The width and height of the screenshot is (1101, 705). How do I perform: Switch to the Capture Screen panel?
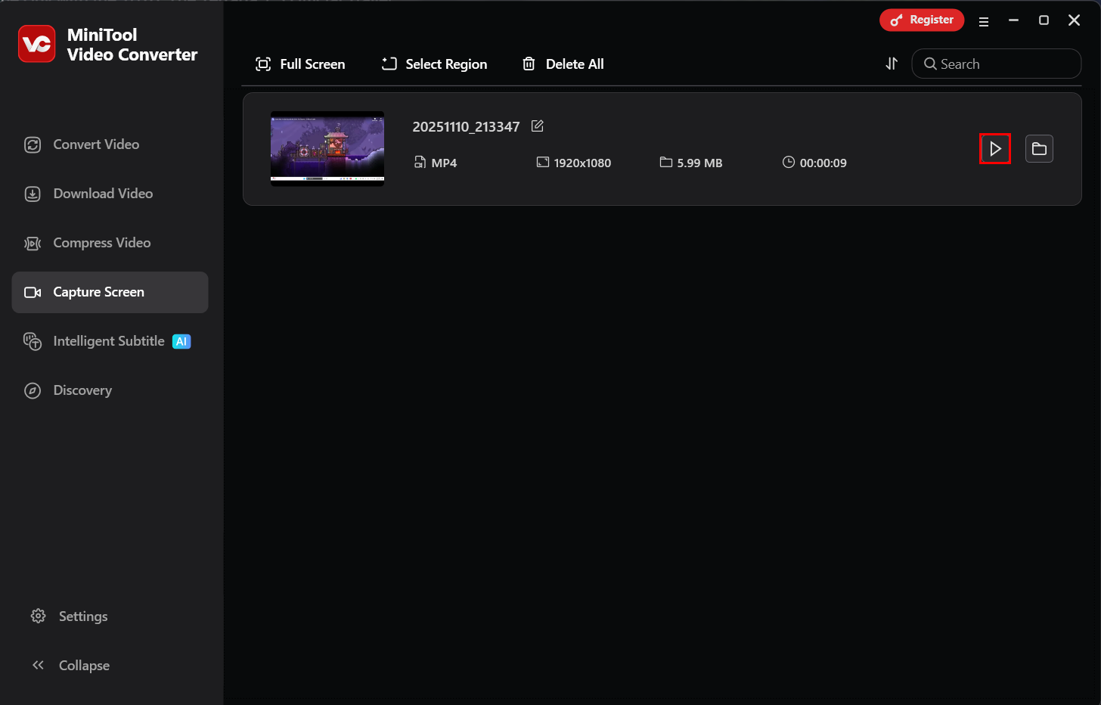(x=98, y=292)
